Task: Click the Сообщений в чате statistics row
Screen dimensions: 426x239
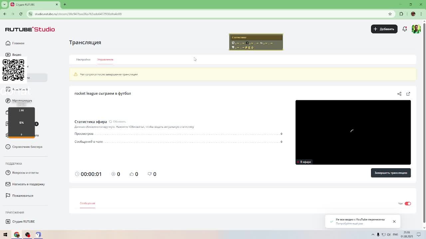Action: coord(178,142)
